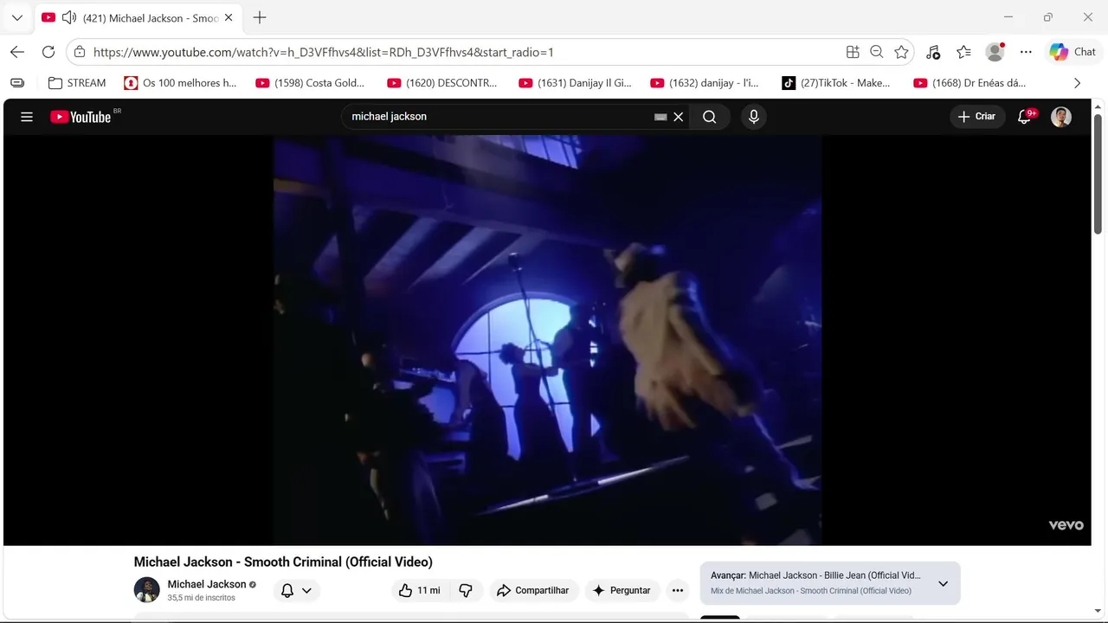1108x623 pixels.
Task: Open a new browser tab
Action: pyautogui.click(x=260, y=17)
